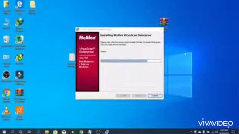This screenshot has height=134, width=239.
Task: Close the McAfee setup dialog
Action: coord(161,29)
